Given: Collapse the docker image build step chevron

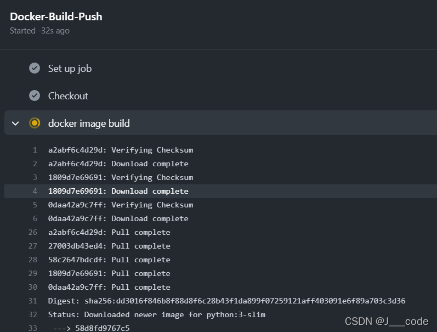Looking at the screenshot, I should [x=15, y=123].
